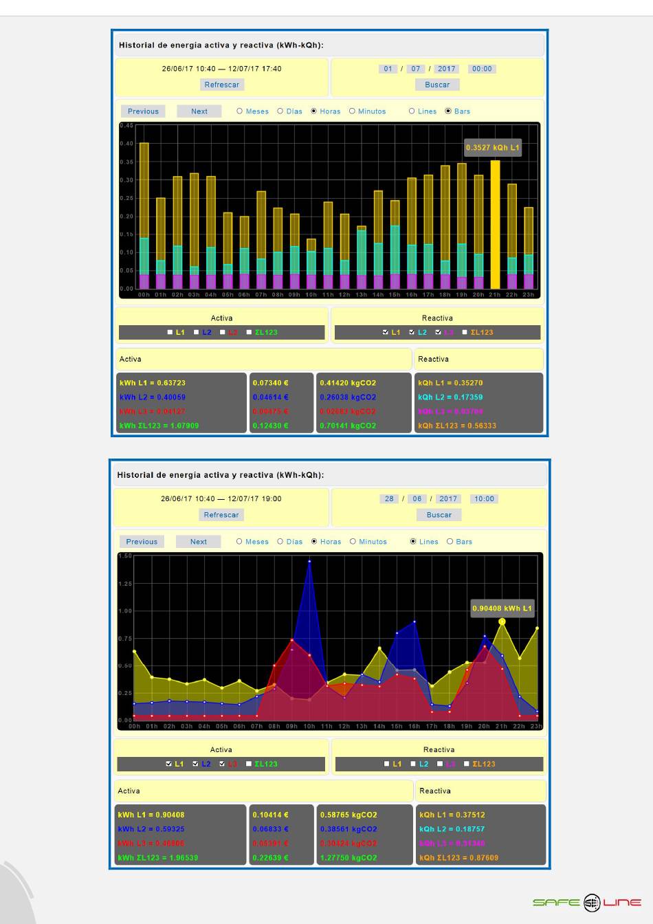Select Lines radio in line-chart panel

(x=413, y=542)
